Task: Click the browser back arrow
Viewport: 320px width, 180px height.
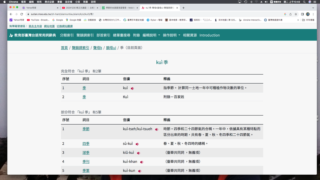Action: click(11, 14)
